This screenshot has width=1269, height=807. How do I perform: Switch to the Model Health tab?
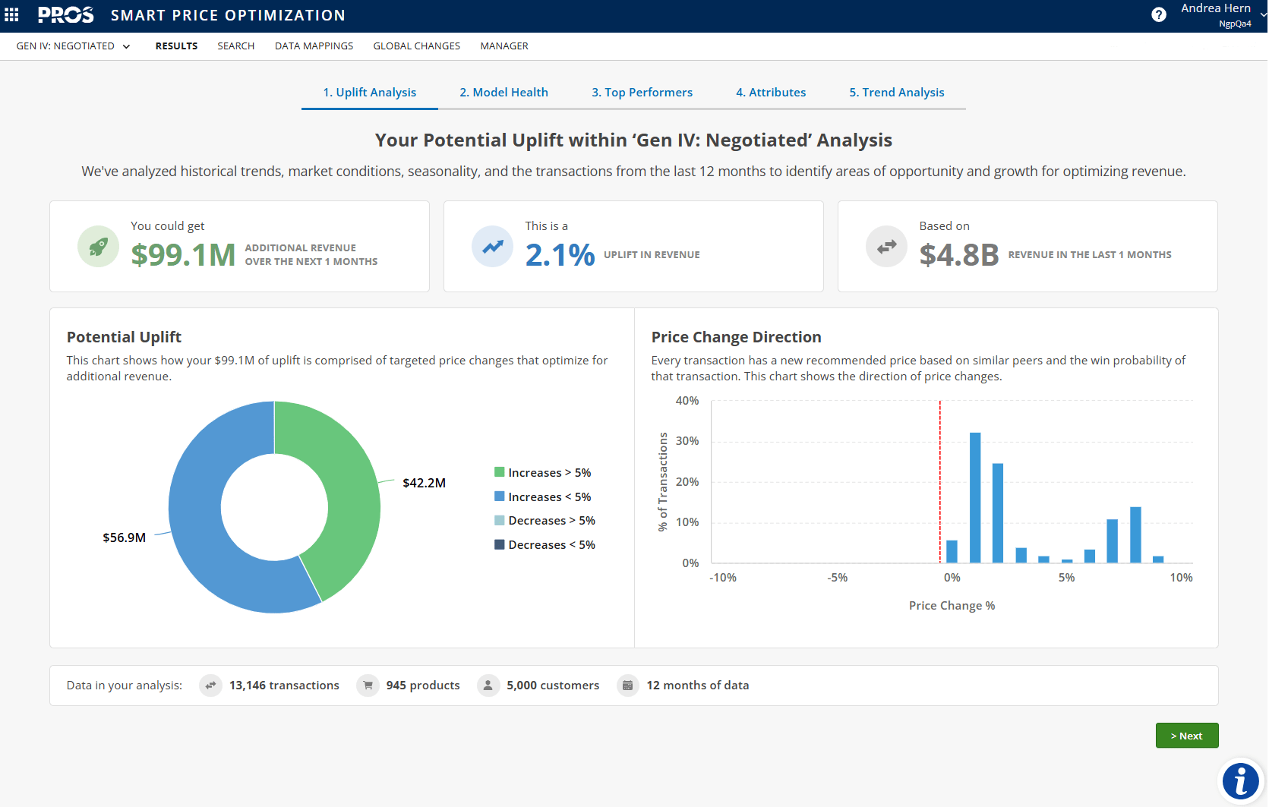503,93
